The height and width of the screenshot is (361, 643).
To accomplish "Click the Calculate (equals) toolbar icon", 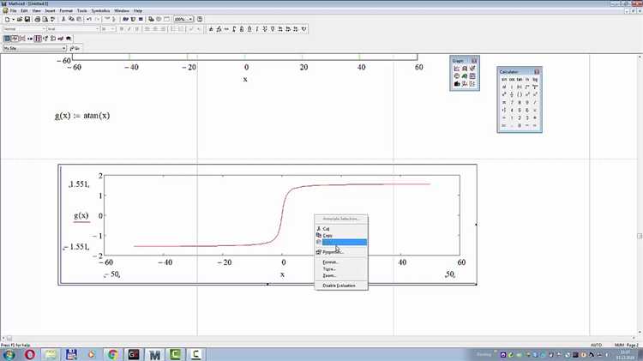I will (x=141, y=19).
